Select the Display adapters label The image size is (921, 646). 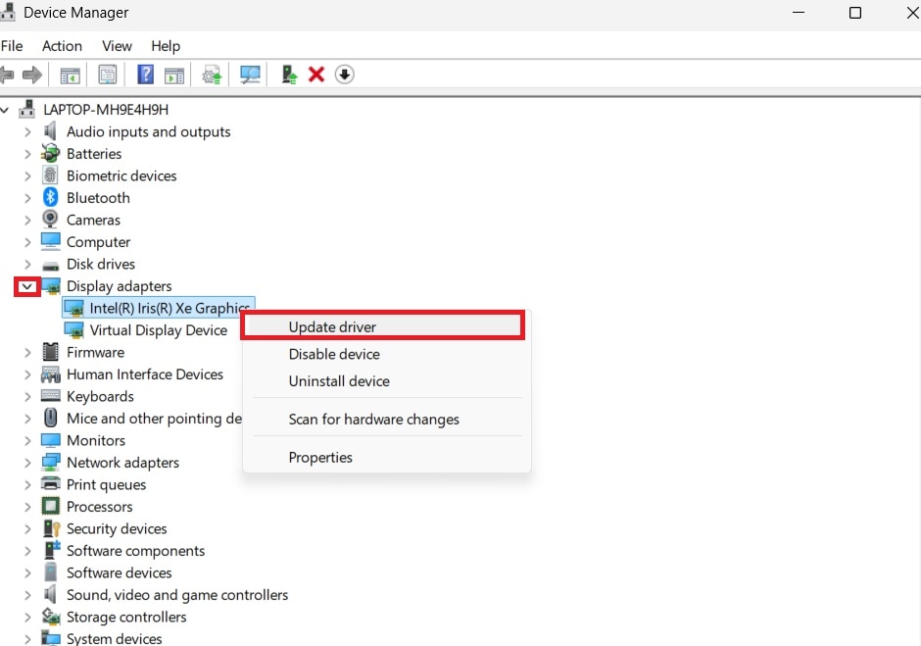click(x=120, y=286)
